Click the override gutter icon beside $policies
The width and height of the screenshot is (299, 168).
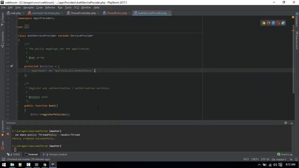12,66
